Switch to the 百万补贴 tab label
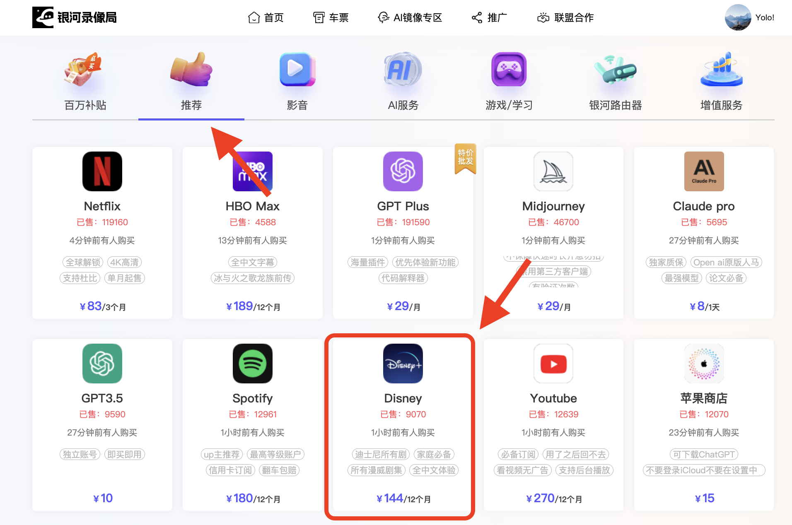Screen dimensions: 792x525 [x=85, y=105]
